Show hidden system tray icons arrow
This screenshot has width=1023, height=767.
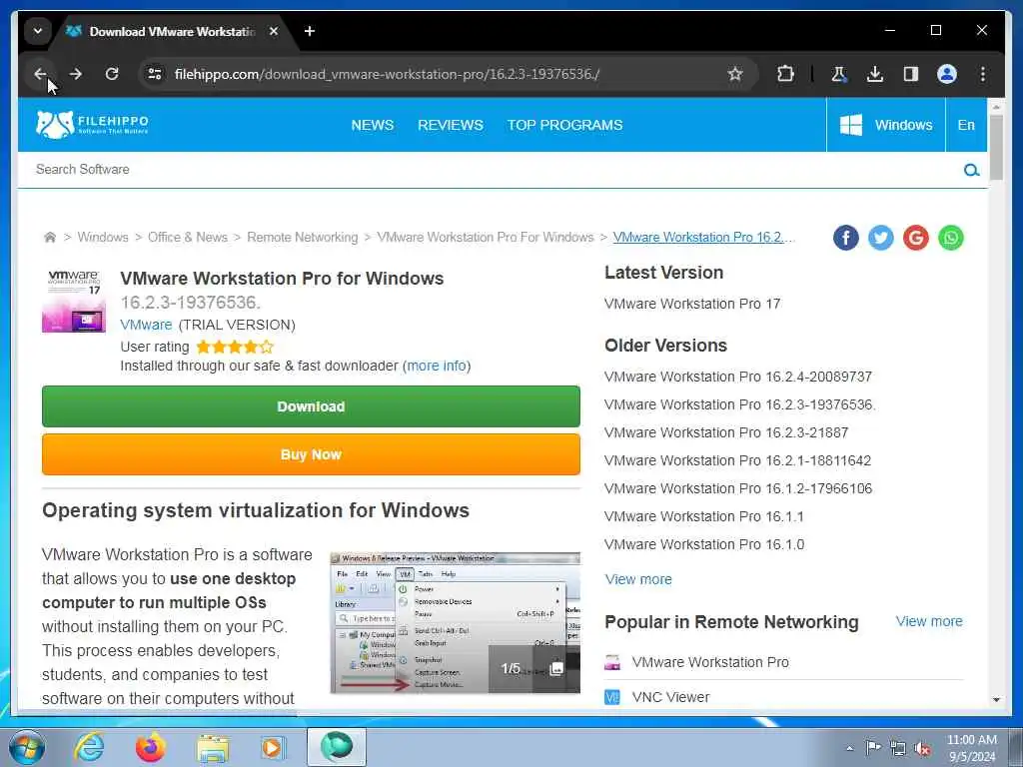coord(849,748)
